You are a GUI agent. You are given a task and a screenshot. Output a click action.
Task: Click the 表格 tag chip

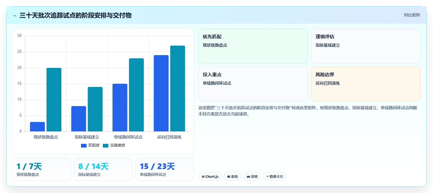click(232, 177)
